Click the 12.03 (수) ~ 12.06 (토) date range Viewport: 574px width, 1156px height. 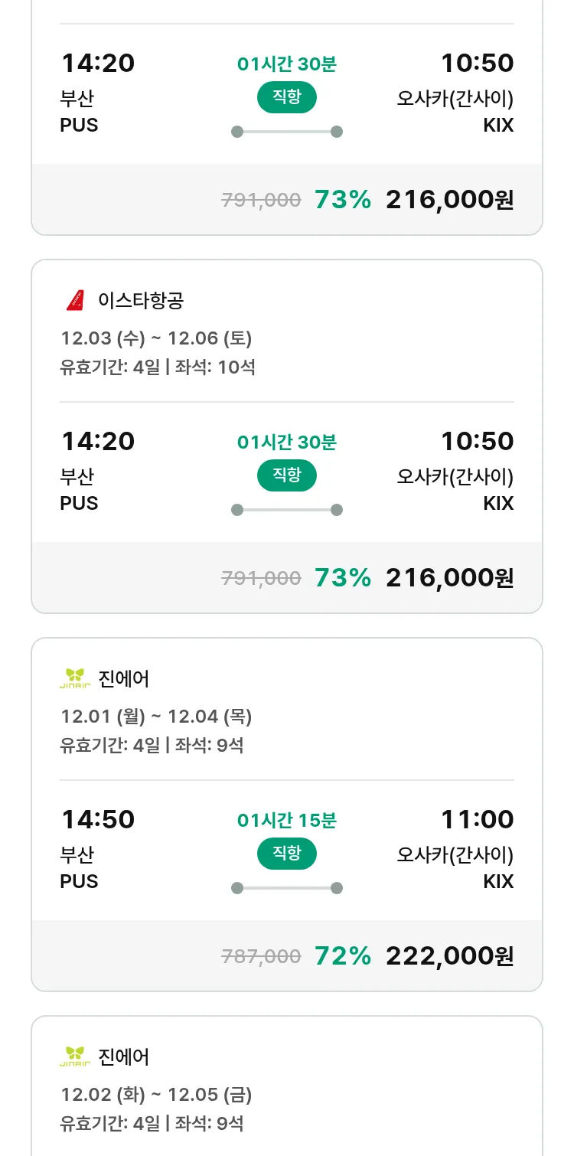coord(156,338)
